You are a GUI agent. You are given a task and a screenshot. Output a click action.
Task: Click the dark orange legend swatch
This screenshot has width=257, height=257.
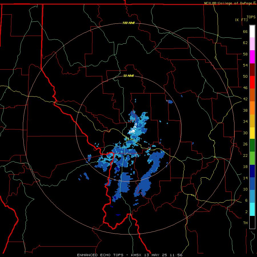252,95
